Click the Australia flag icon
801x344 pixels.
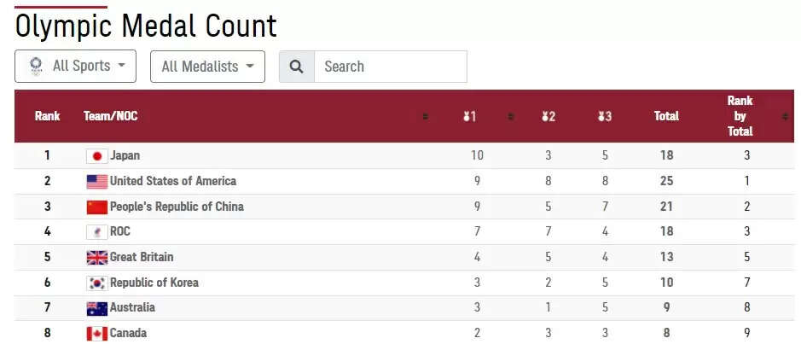(x=96, y=308)
